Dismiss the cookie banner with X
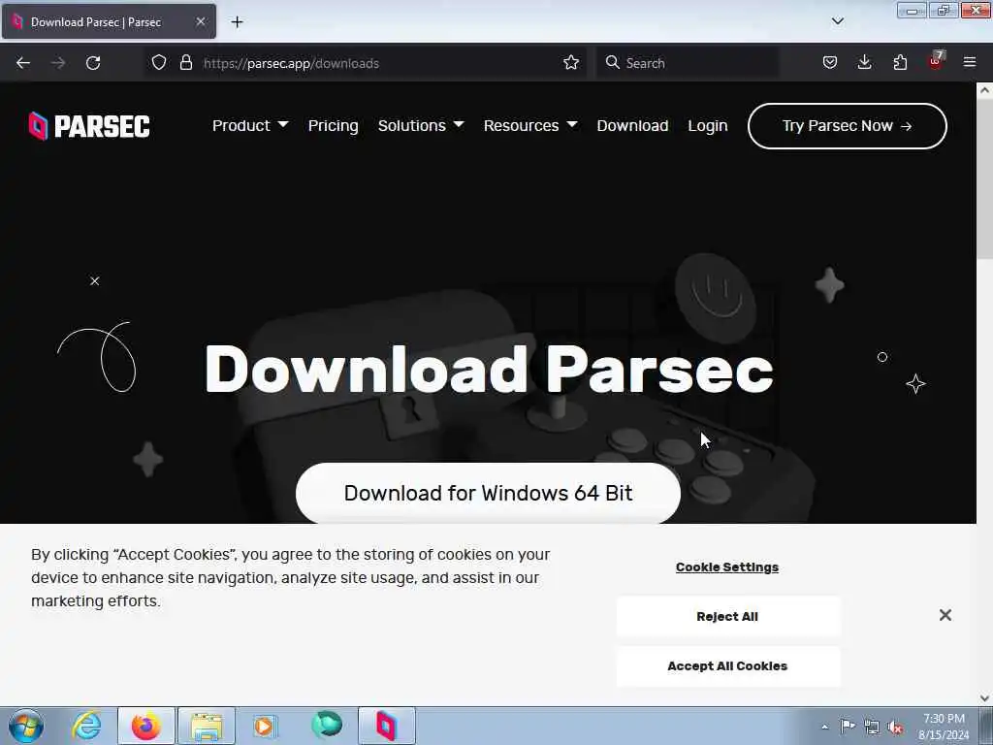This screenshot has height=745, width=993. click(945, 615)
